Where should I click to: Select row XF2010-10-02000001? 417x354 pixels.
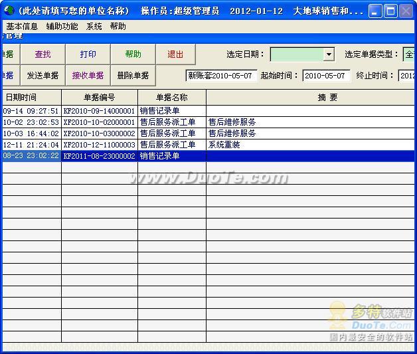(x=208, y=122)
